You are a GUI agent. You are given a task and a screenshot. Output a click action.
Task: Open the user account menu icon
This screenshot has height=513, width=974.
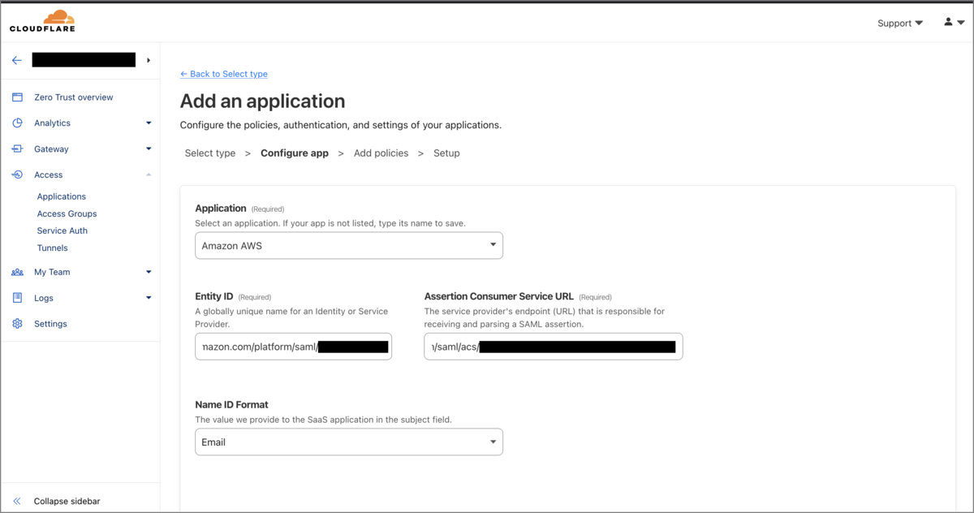click(x=954, y=23)
